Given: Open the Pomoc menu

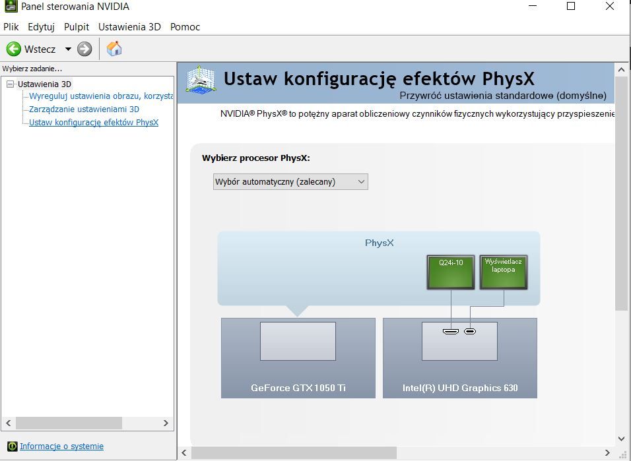Looking at the screenshot, I should click(x=185, y=27).
